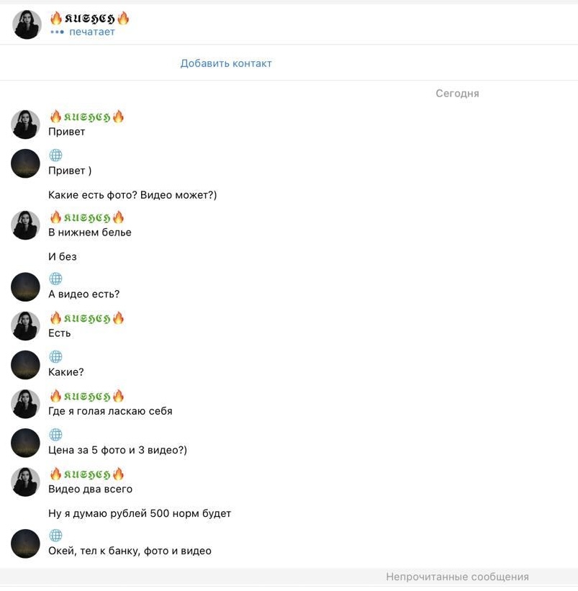Image resolution: width=578 pixels, height=591 pixels.
Task: Click the globe icon above 'Окей, тел к банку'
Action: point(55,535)
